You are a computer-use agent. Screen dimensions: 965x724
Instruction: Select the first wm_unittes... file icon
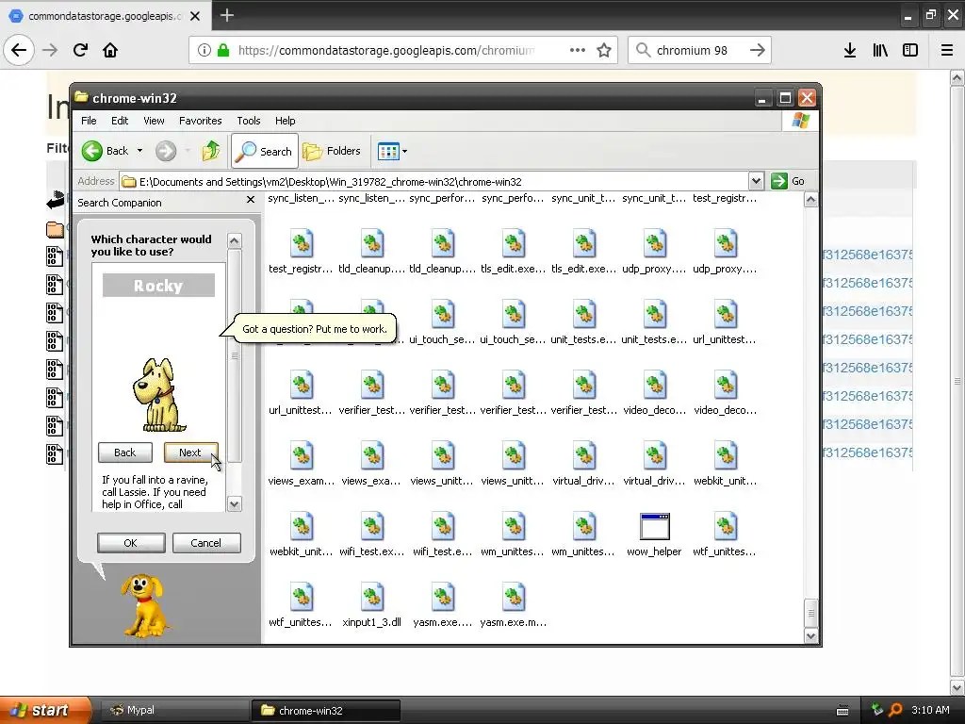click(514, 527)
